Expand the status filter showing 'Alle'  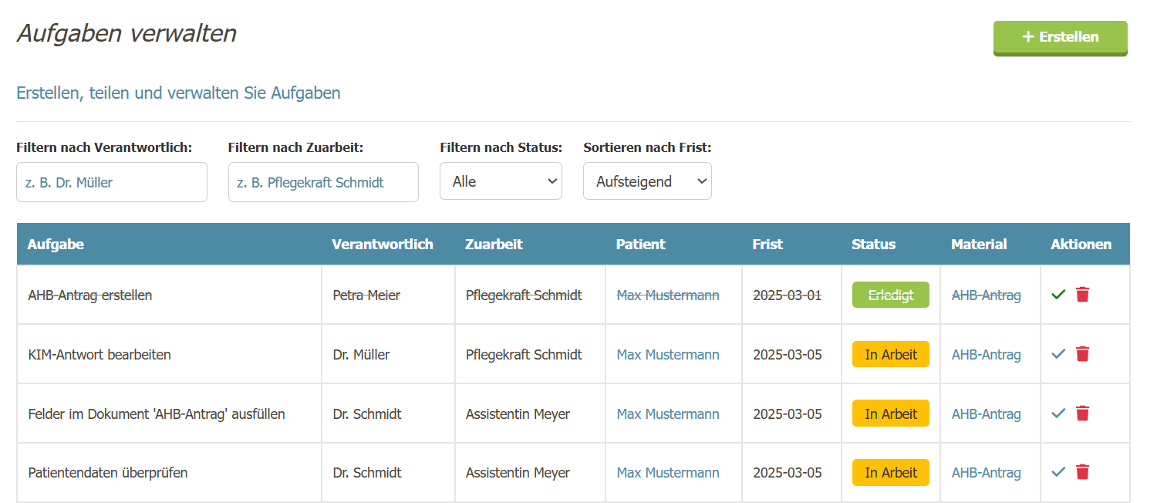501,181
